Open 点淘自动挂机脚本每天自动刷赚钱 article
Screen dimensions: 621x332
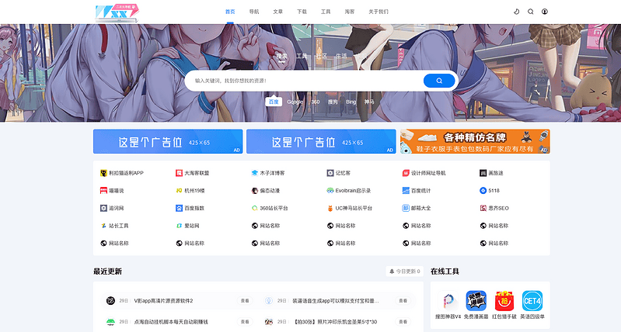tap(171, 322)
